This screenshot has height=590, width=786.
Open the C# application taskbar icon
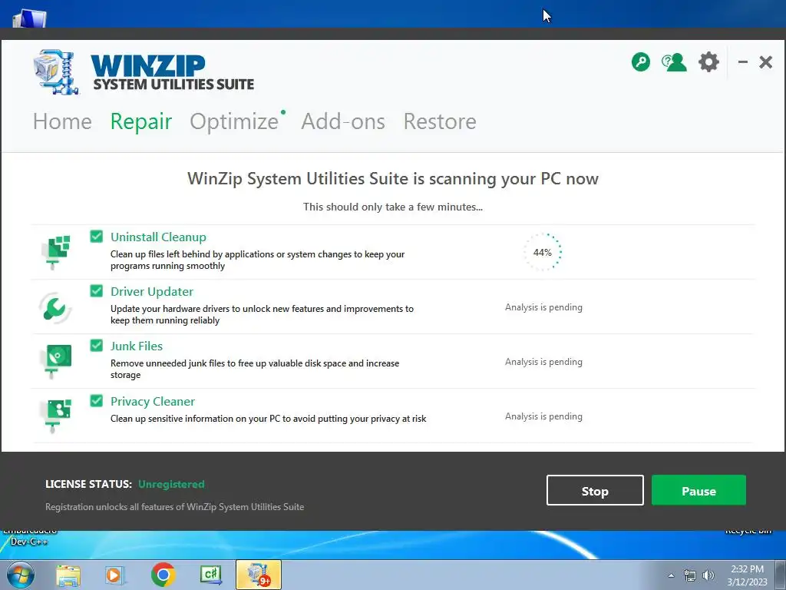[210, 575]
